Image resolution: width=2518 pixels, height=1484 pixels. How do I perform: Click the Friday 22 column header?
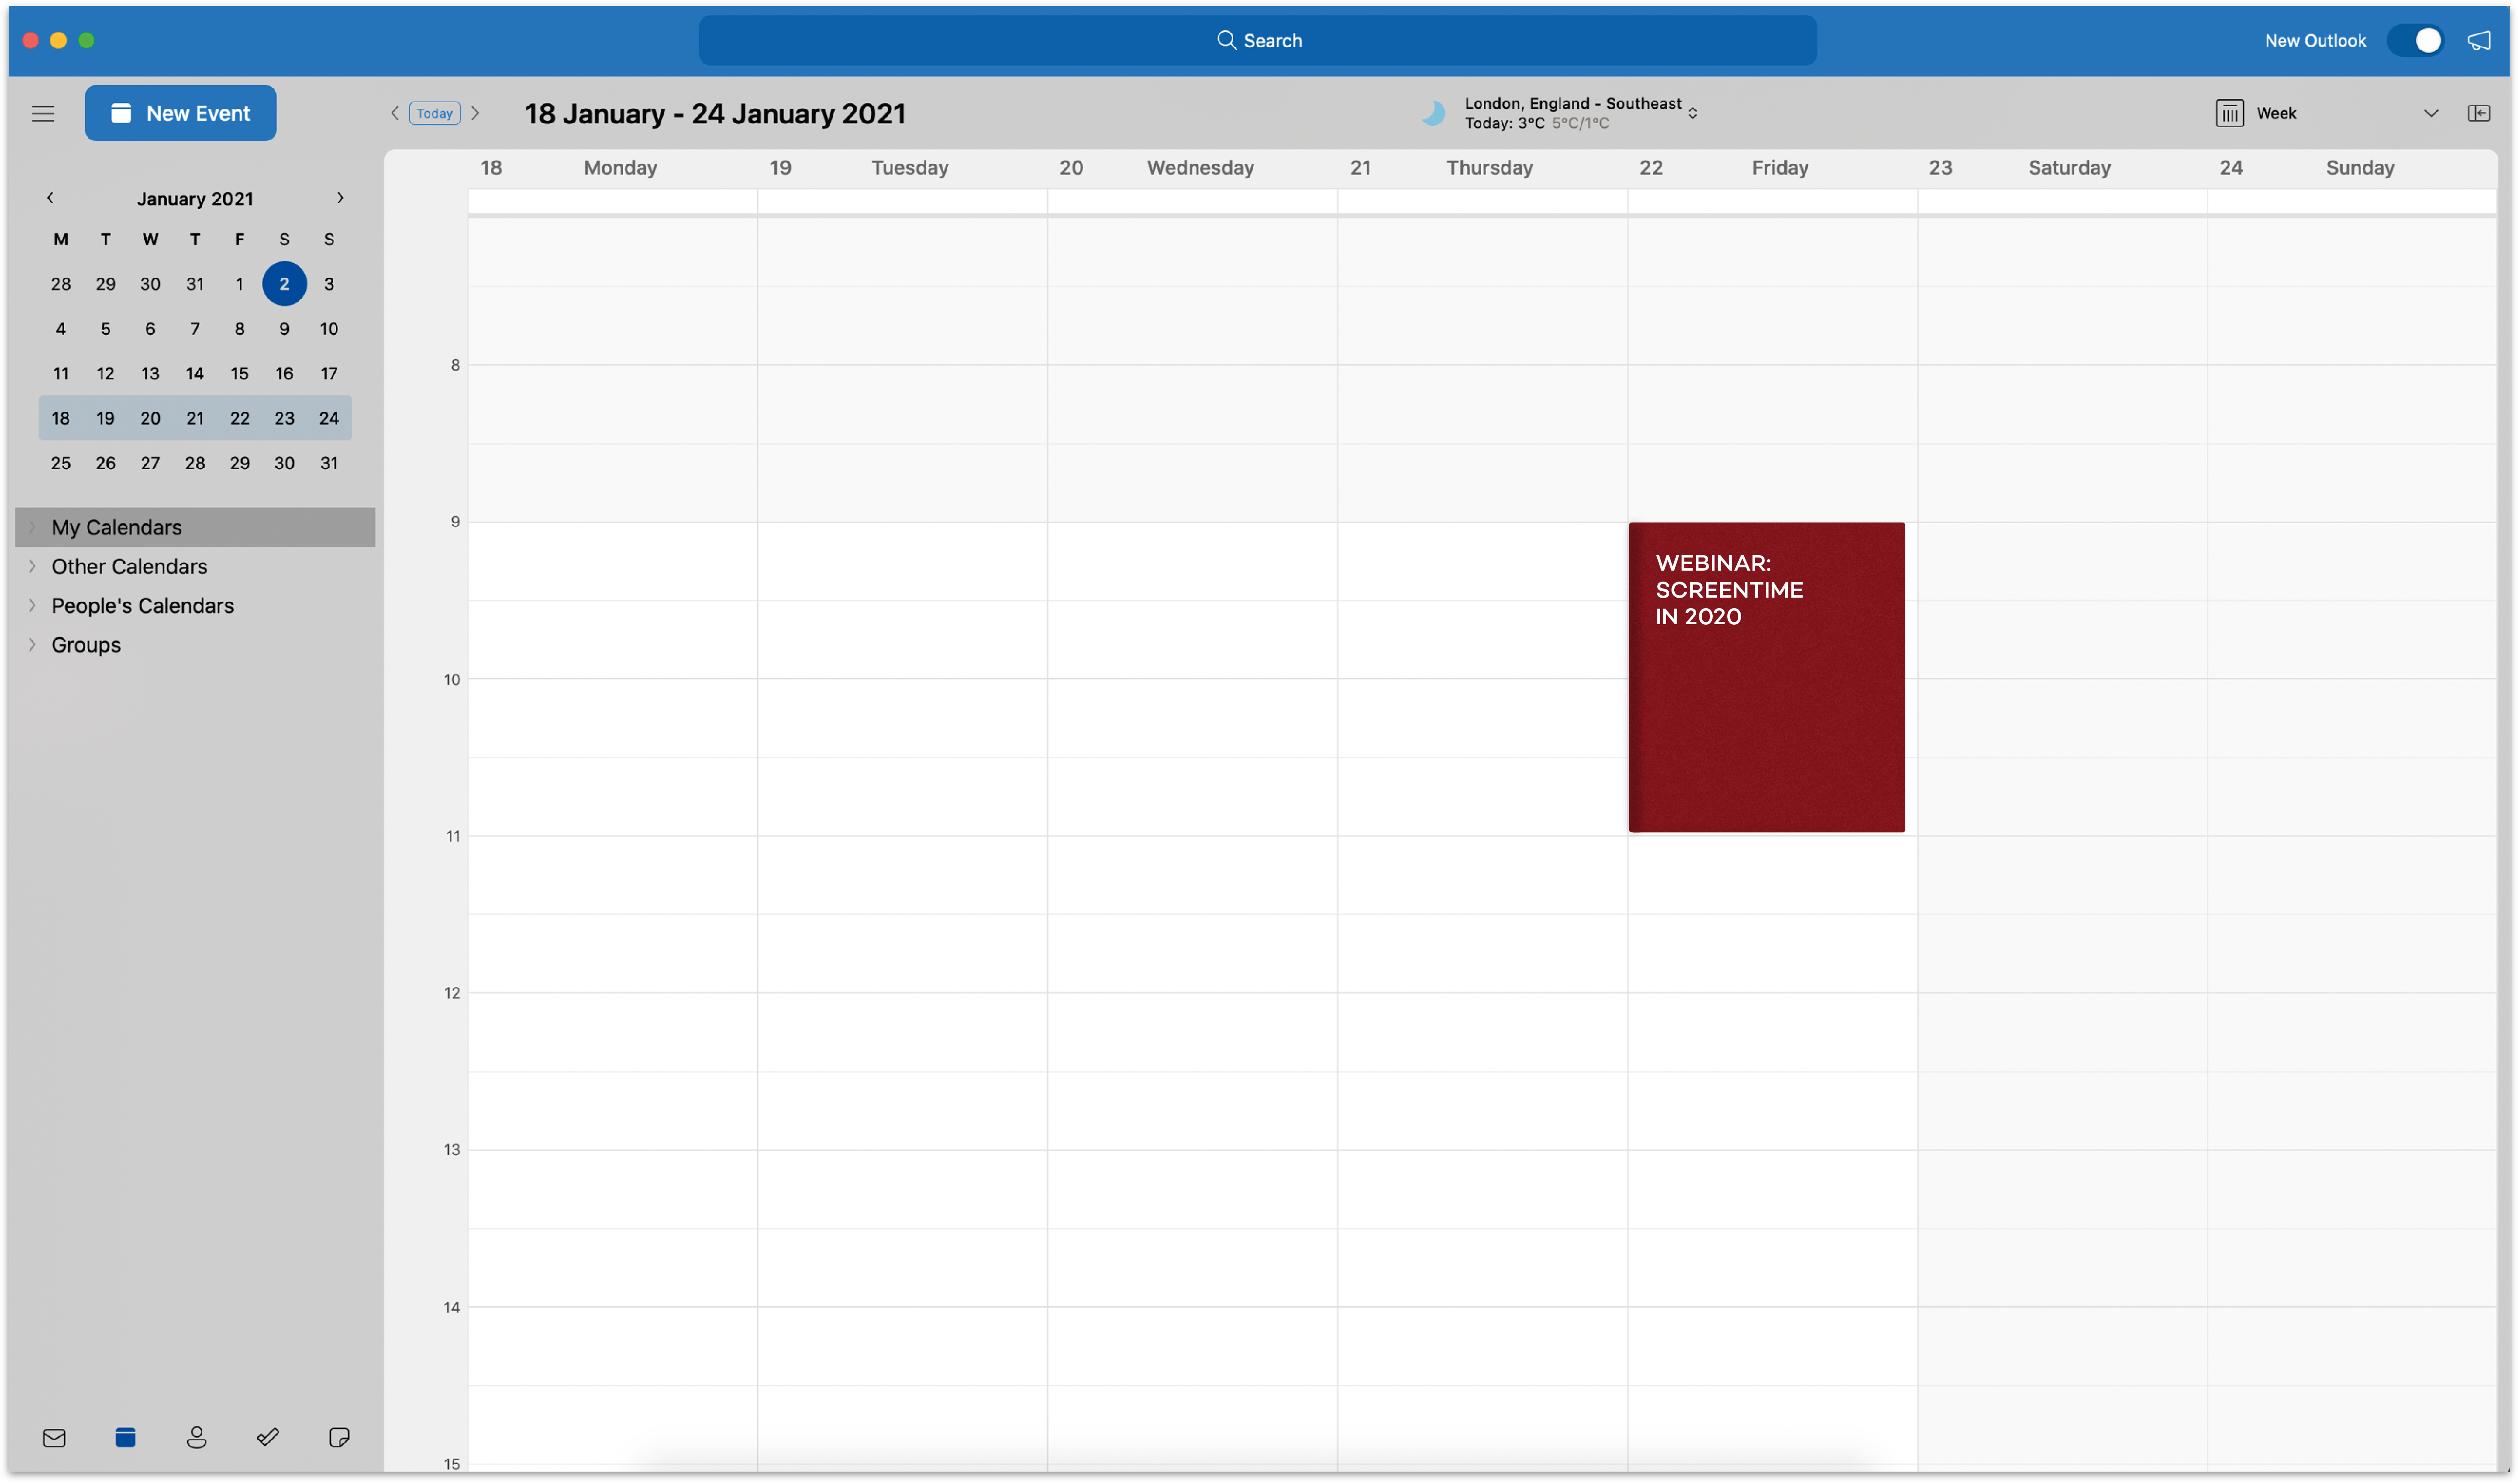(x=1772, y=168)
